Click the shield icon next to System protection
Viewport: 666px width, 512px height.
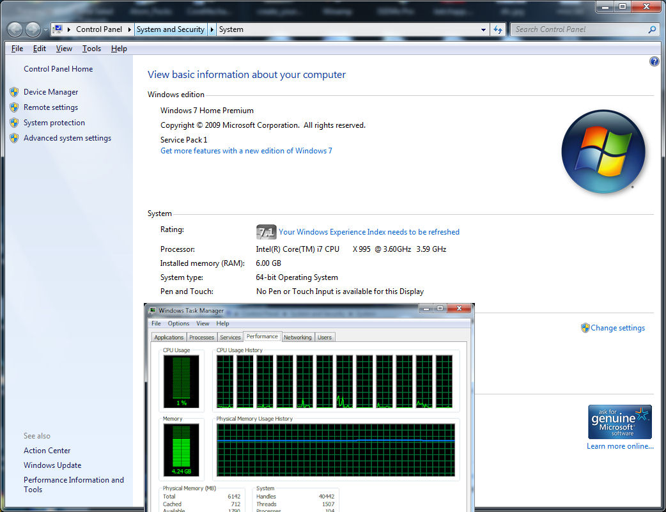point(14,122)
